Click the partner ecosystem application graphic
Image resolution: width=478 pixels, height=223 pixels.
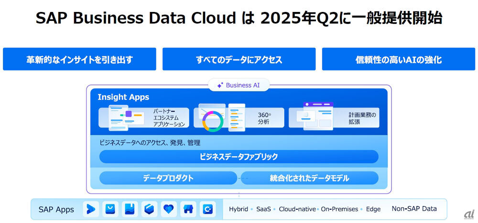127,118
